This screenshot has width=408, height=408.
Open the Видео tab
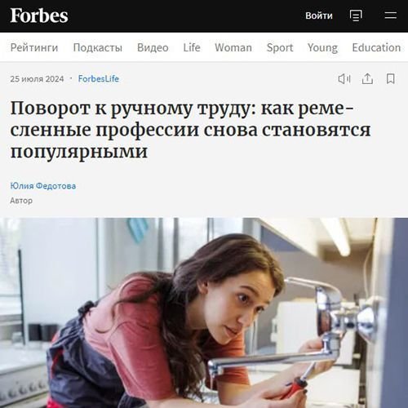[153, 47]
